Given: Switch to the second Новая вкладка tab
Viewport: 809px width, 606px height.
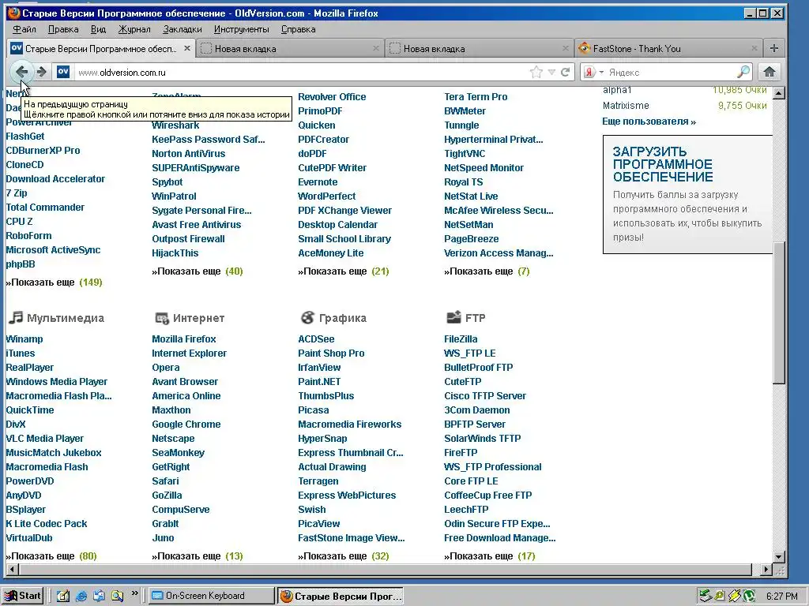Looking at the screenshot, I should (x=480, y=48).
